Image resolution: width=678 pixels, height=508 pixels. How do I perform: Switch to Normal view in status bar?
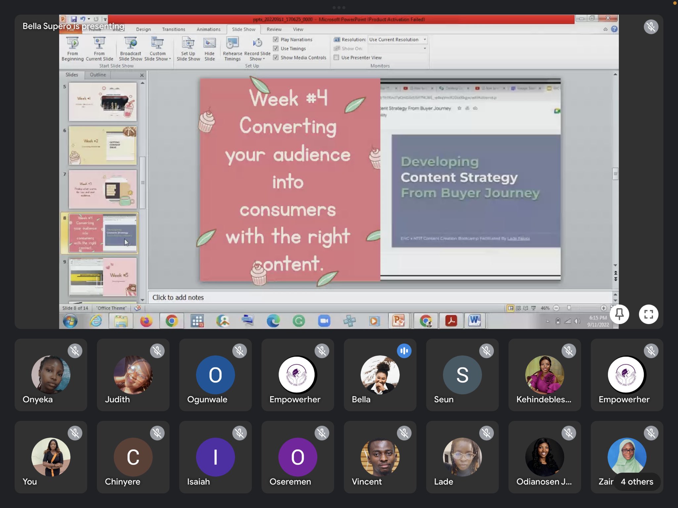click(x=510, y=308)
